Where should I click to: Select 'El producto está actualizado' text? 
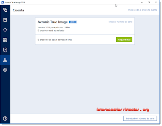coord(51,31)
